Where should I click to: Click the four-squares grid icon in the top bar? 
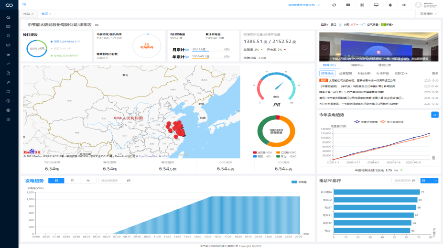[348, 5]
